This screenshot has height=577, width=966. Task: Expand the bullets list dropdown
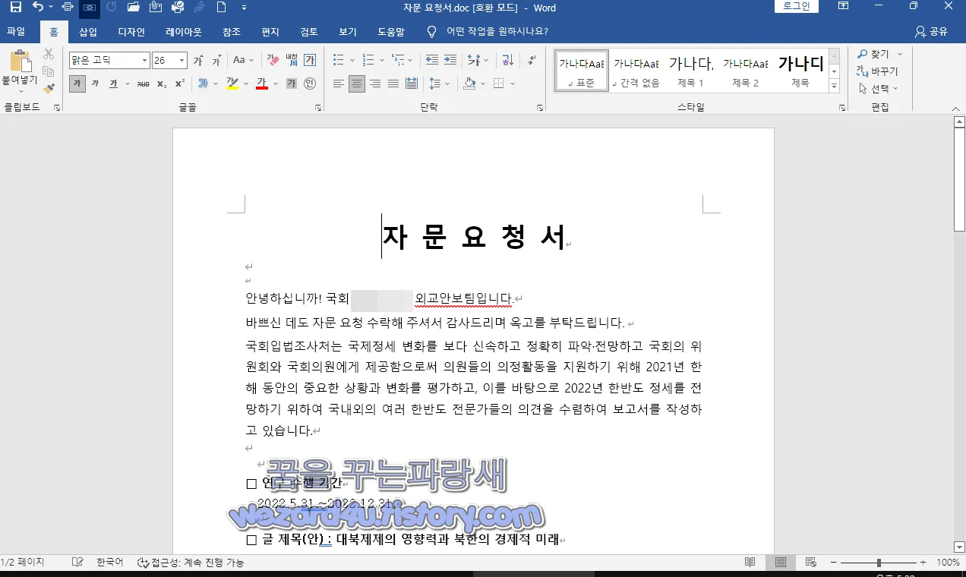tap(352, 61)
